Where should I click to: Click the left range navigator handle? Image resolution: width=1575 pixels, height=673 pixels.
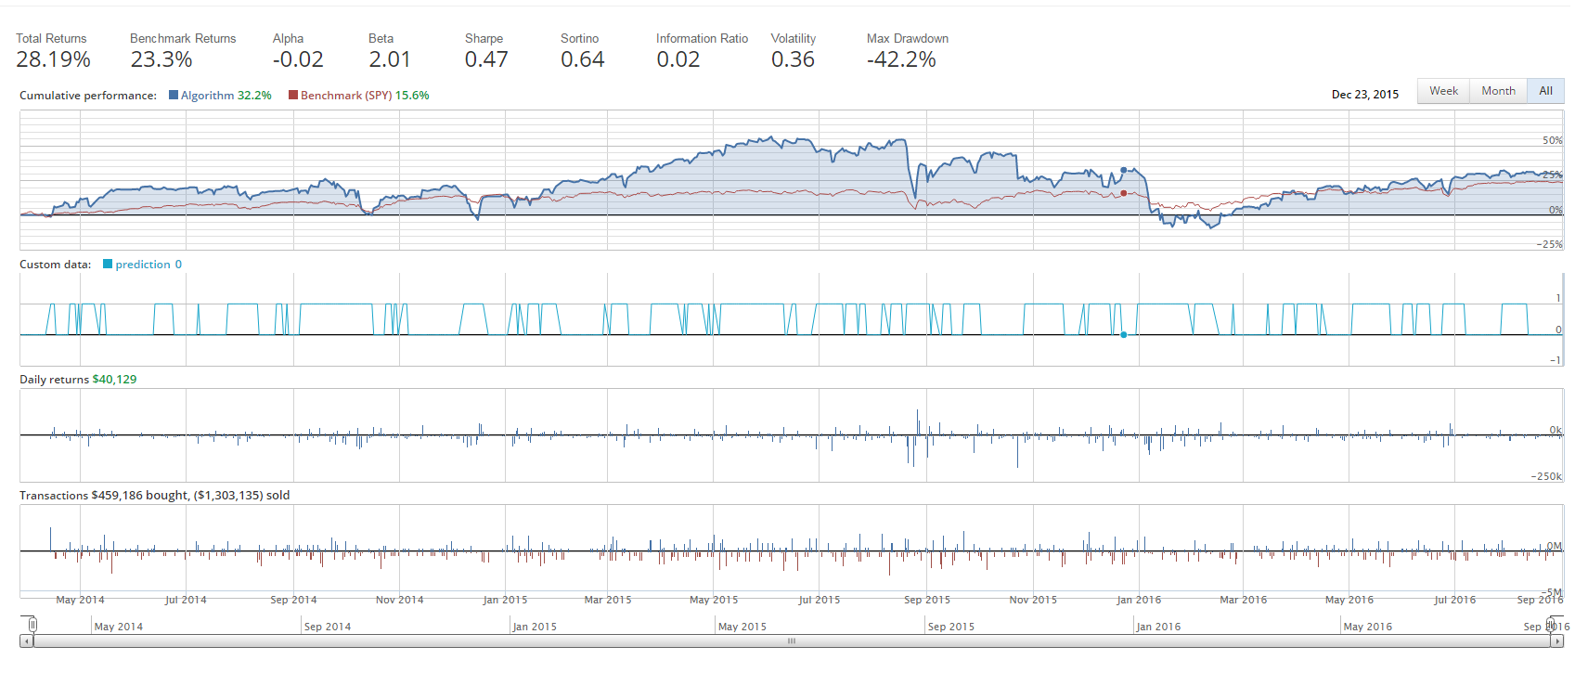pos(32,625)
